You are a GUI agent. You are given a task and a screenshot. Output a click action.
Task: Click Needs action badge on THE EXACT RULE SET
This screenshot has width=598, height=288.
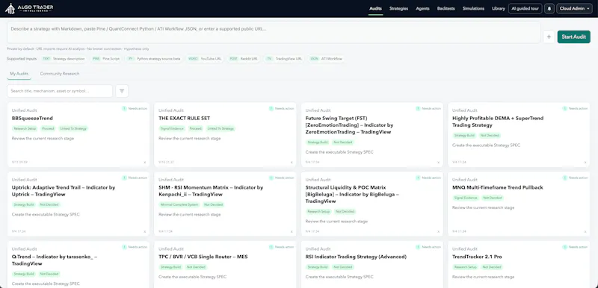[282, 108]
